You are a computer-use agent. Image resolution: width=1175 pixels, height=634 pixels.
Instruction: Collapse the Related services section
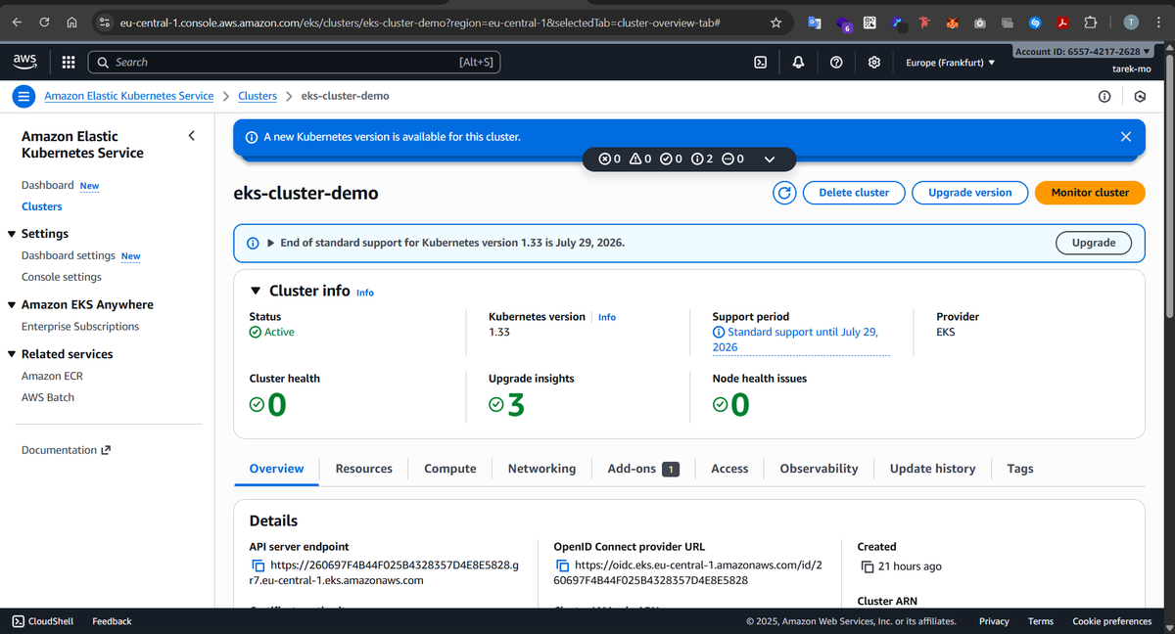pyautogui.click(x=12, y=354)
